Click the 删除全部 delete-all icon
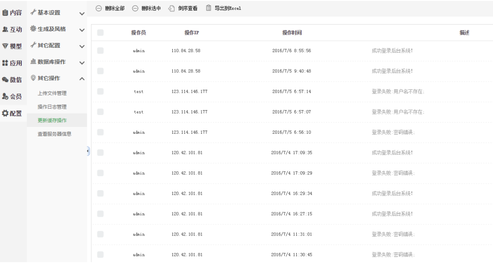Viewport: 493px width, 266px height. pyautogui.click(x=99, y=8)
